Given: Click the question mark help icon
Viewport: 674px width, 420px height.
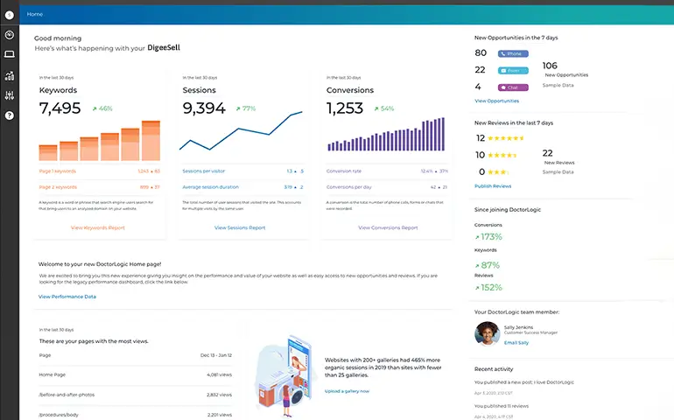Looking at the screenshot, I should tap(10, 115).
